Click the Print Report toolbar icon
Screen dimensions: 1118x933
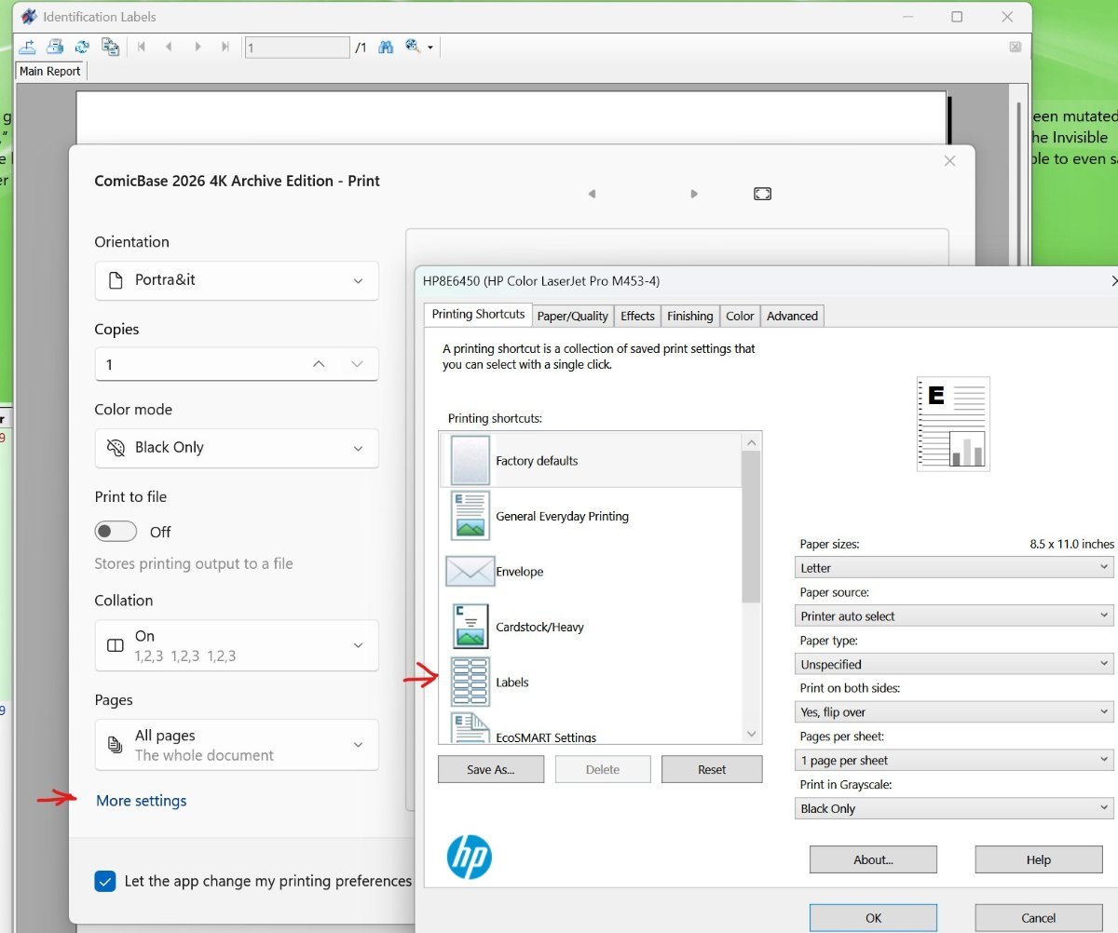(x=55, y=47)
